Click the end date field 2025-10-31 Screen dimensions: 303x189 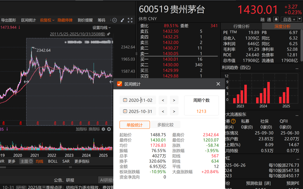(x=140, y=111)
